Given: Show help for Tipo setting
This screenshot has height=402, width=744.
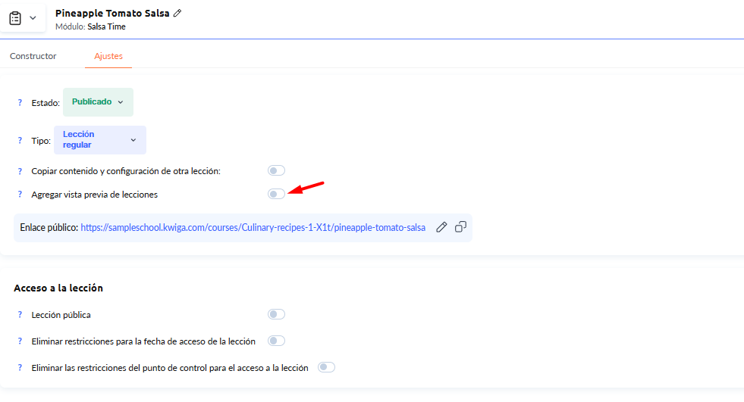Looking at the screenshot, I should 20,141.
